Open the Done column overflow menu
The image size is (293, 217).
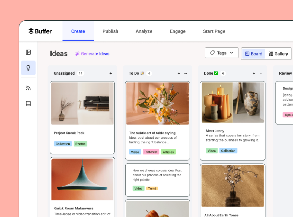(x=261, y=73)
